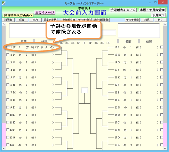Click the scroll-down arrow of right scrollbar

[x=165, y=148]
